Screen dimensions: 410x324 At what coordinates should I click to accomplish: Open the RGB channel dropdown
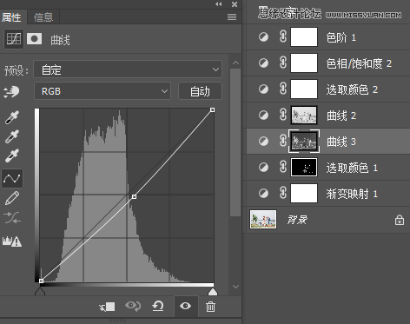tap(102, 91)
